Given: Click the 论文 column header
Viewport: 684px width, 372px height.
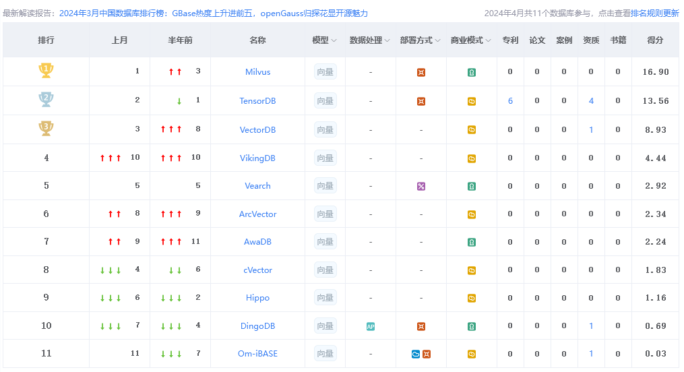Looking at the screenshot, I should tap(538, 40).
